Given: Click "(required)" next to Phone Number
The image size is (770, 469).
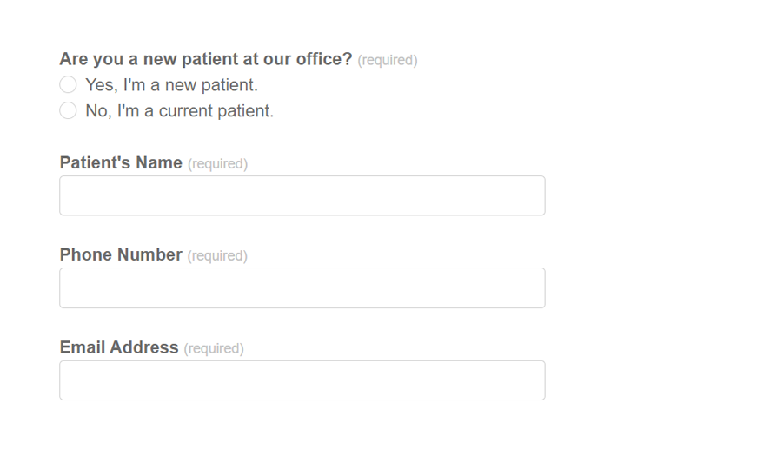Looking at the screenshot, I should [x=217, y=256].
